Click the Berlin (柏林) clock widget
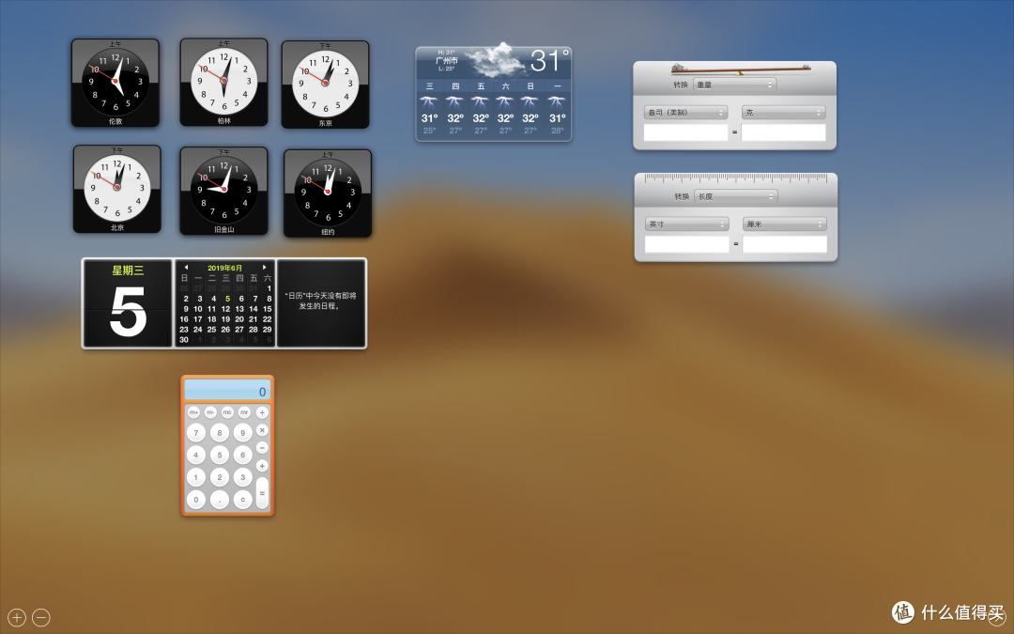 click(x=223, y=82)
